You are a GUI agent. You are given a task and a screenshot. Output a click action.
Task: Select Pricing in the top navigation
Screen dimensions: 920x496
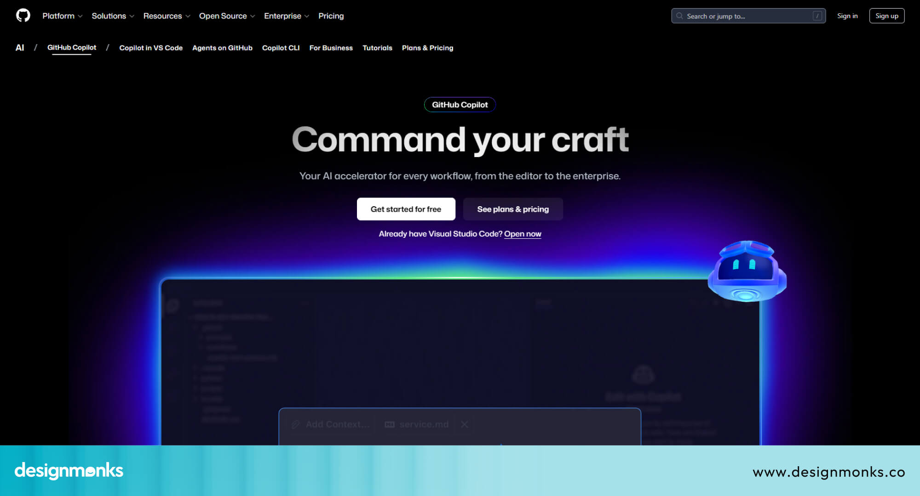(x=331, y=16)
